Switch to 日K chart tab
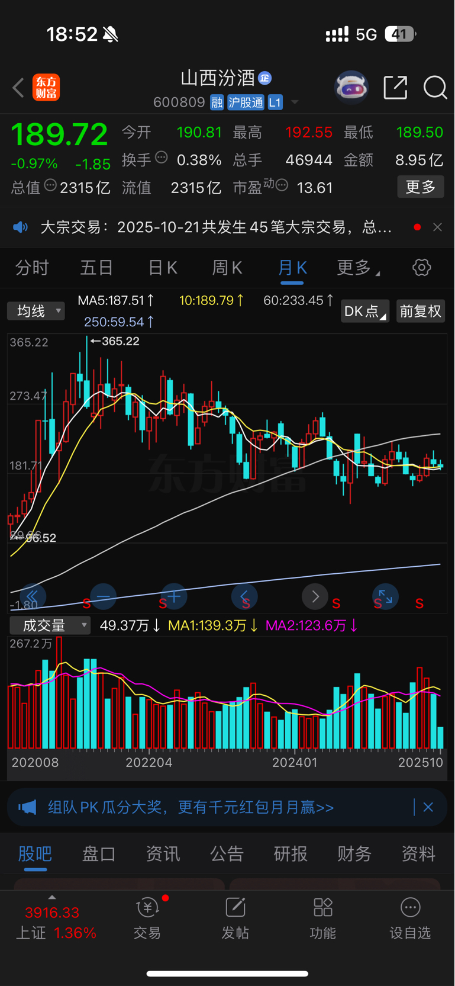Viewport: 455px width, 986px height. (162, 268)
